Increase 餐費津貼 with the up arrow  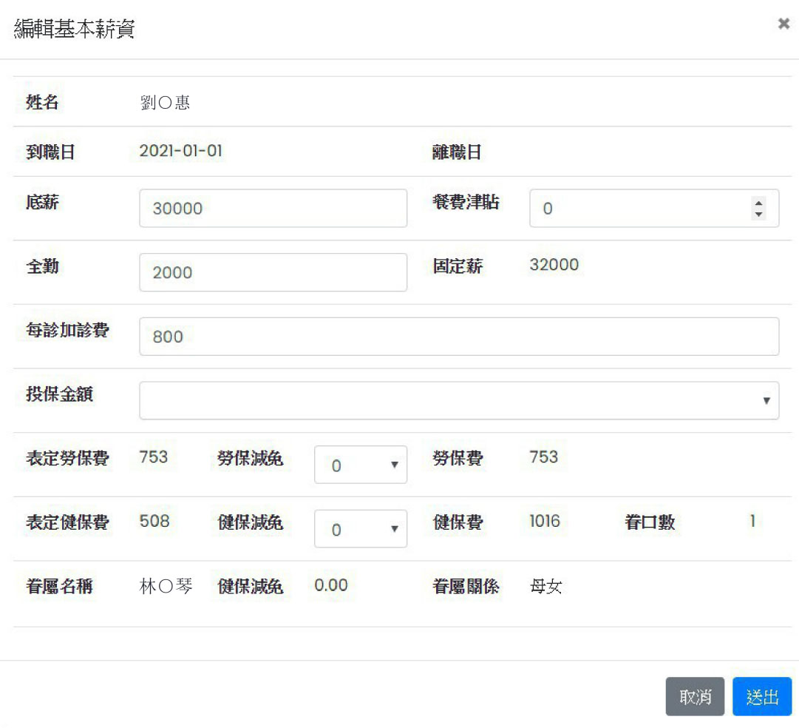click(x=758, y=202)
